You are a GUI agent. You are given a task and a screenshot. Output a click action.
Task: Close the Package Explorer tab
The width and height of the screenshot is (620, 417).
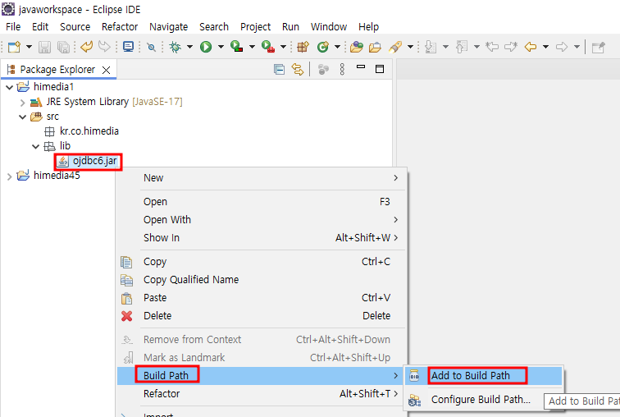pyautogui.click(x=106, y=70)
